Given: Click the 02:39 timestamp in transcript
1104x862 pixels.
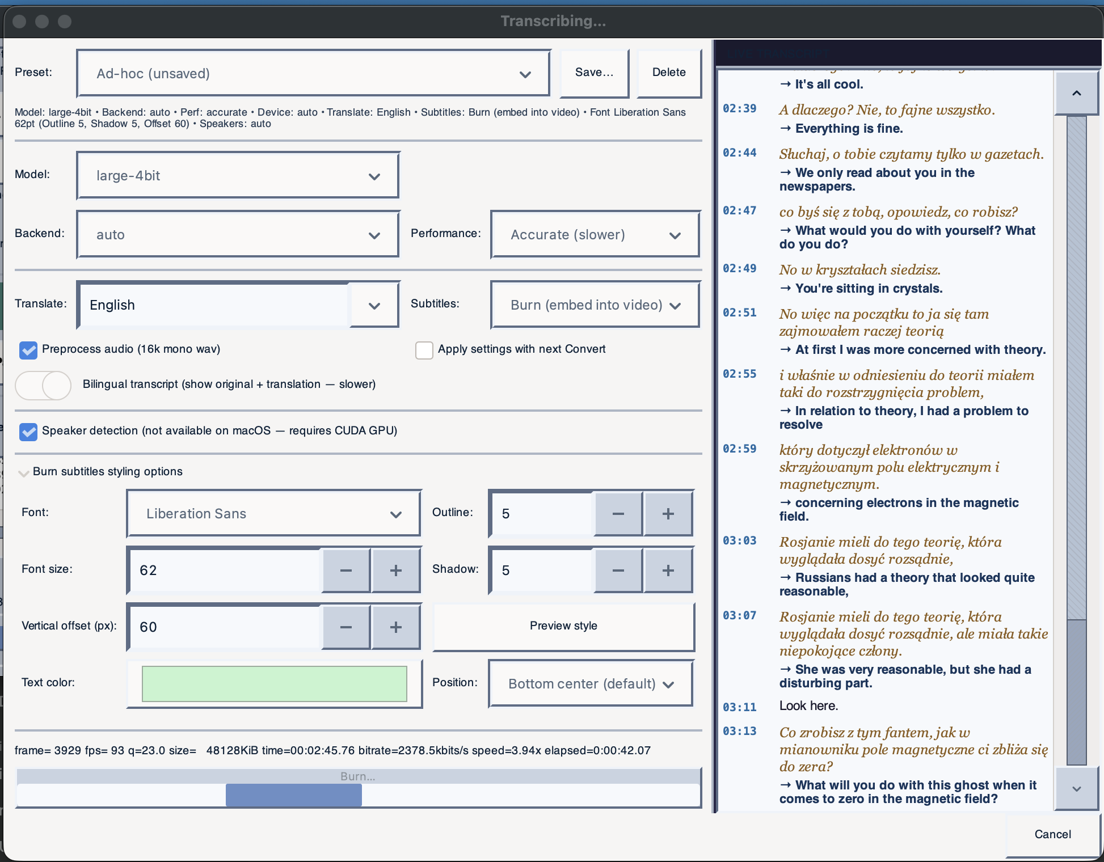Looking at the screenshot, I should [x=739, y=109].
